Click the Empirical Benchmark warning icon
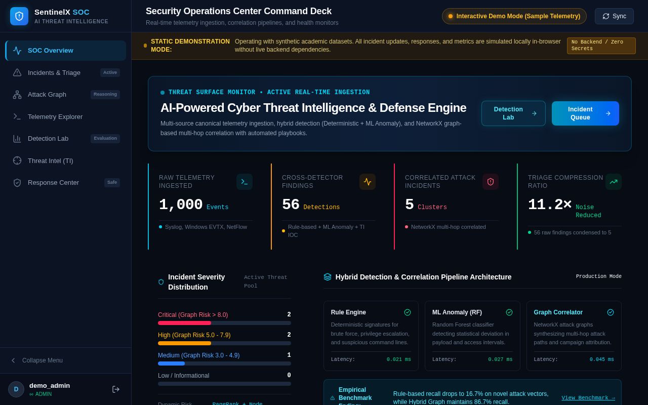The height and width of the screenshot is (405, 648). coord(333,398)
